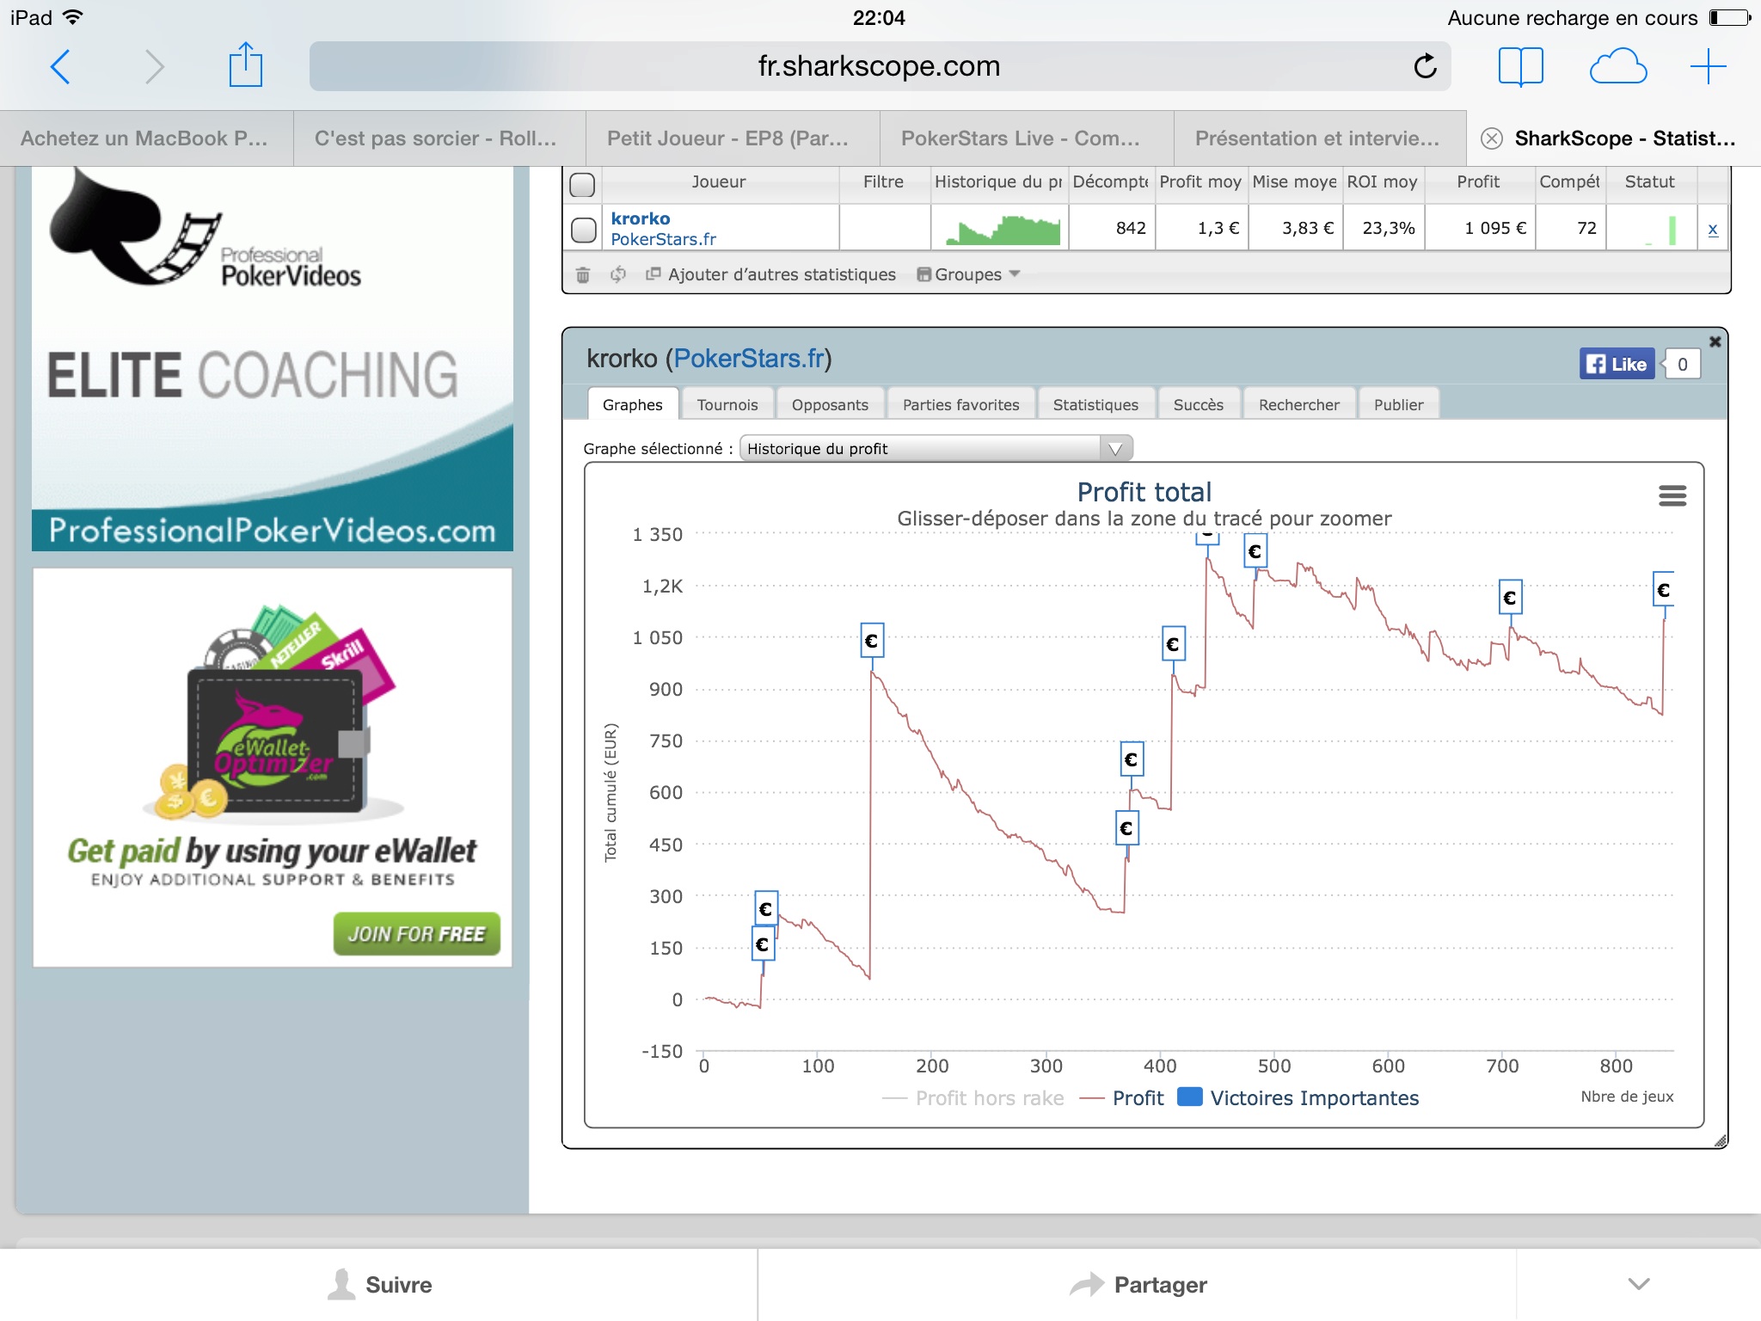Reload page with the refresh arrow
The width and height of the screenshot is (1761, 1321).
click(x=1425, y=66)
